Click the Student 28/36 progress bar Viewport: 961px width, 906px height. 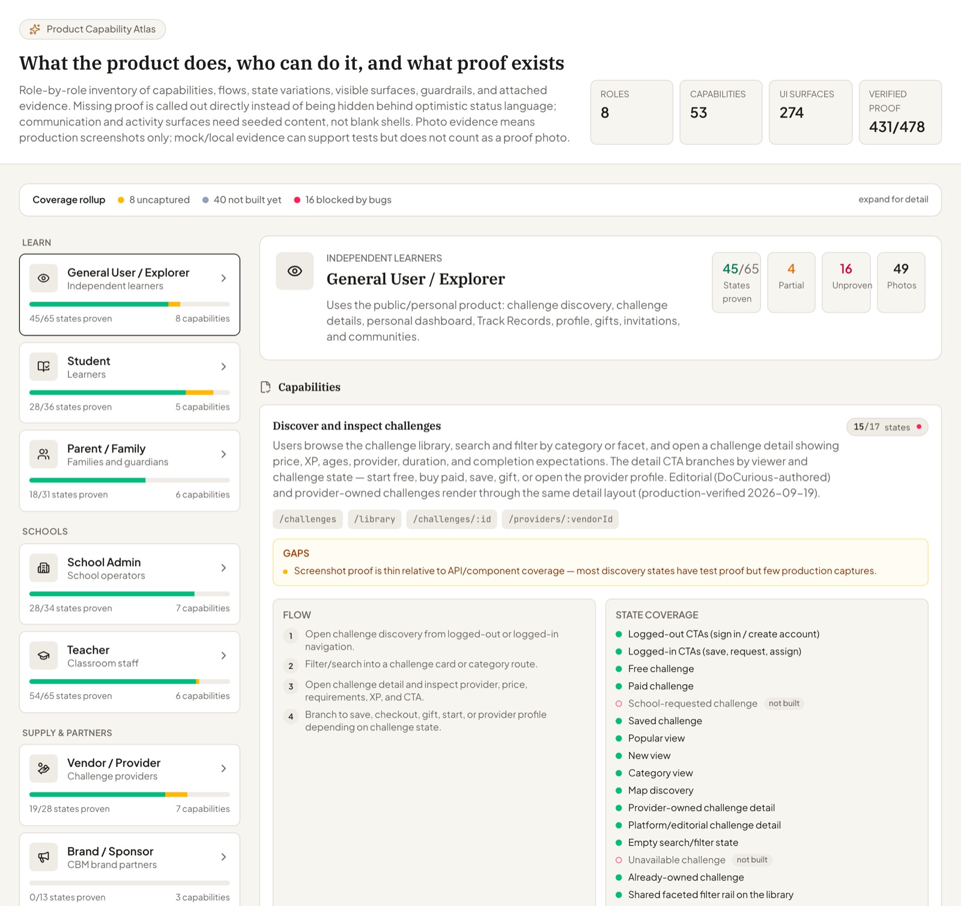130,393
